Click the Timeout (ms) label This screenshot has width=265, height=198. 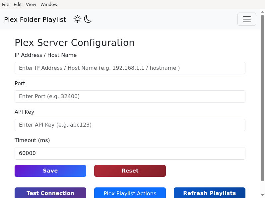pyautogui.click(x=32, y=140)
